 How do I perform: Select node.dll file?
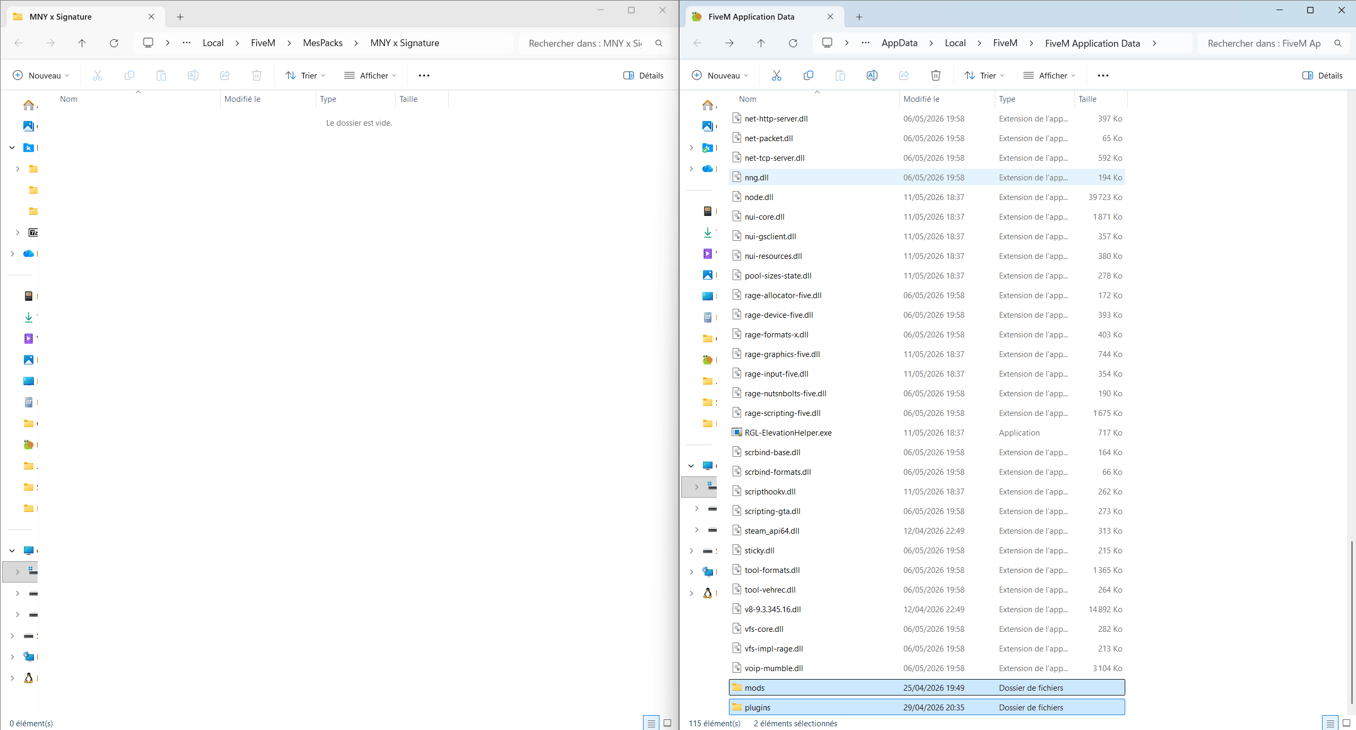[x=927, y=197]
